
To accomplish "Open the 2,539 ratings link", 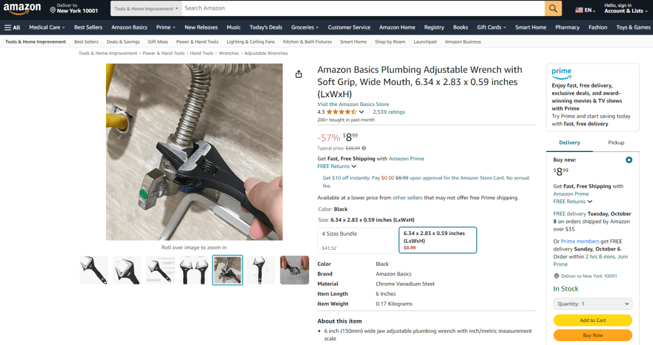I will (x=389, y=112).
